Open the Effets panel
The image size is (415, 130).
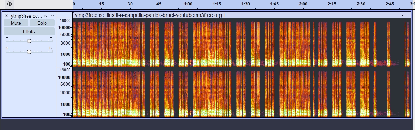point(29,31)
